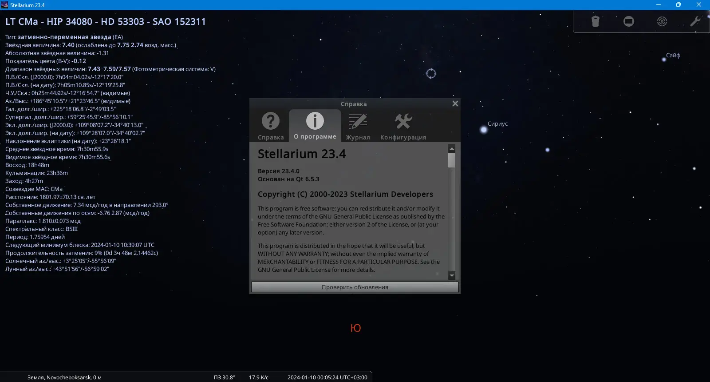Click the Созвездие МАС: CMa line
This screenshot has height=382, width=710.
coord(34,189)
